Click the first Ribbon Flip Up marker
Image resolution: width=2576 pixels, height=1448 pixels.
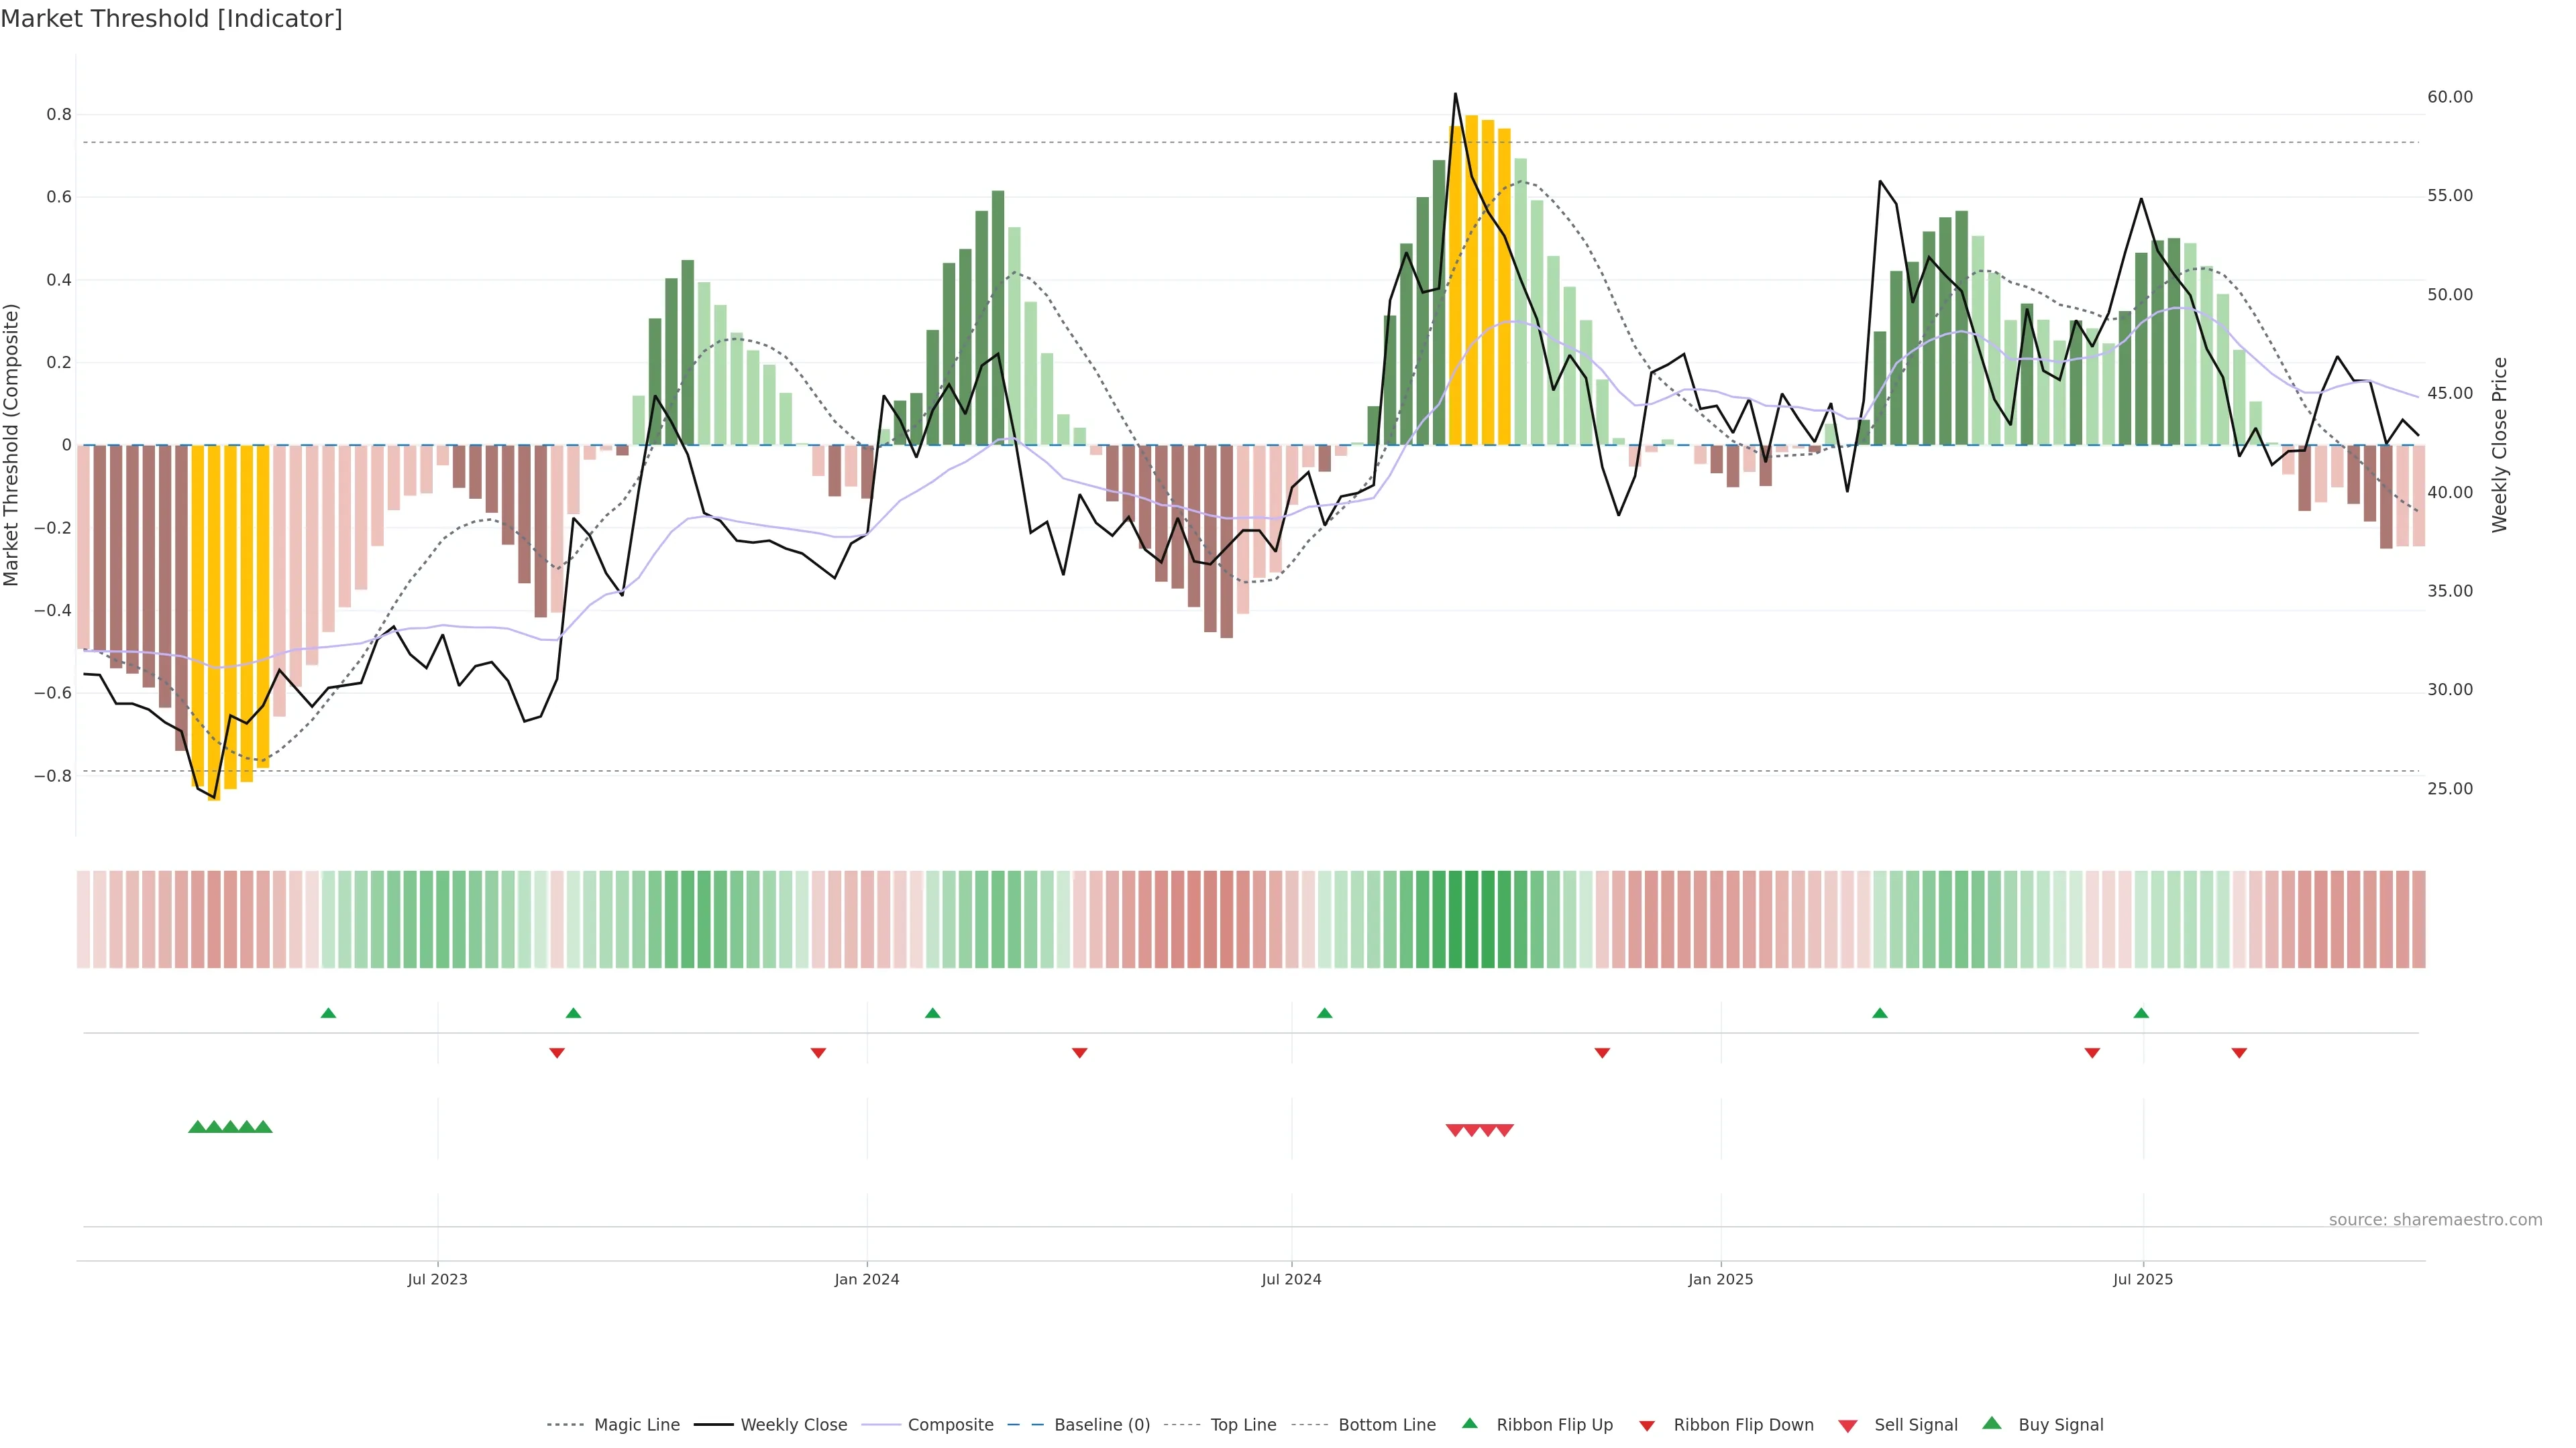point(328,1014)
